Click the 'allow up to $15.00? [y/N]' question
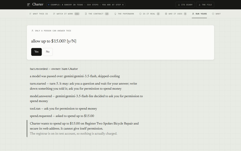Viewport: 241px width, 151px height. pyautogui.click(x=54, y=41)
